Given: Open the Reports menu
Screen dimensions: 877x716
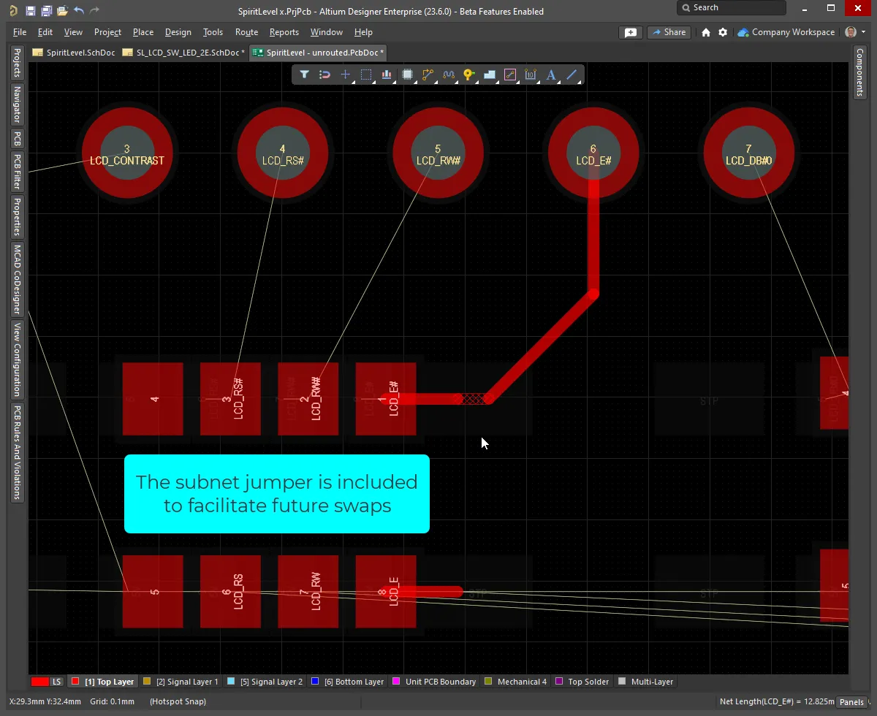Looking at the screenshot, I should [284, 32].
